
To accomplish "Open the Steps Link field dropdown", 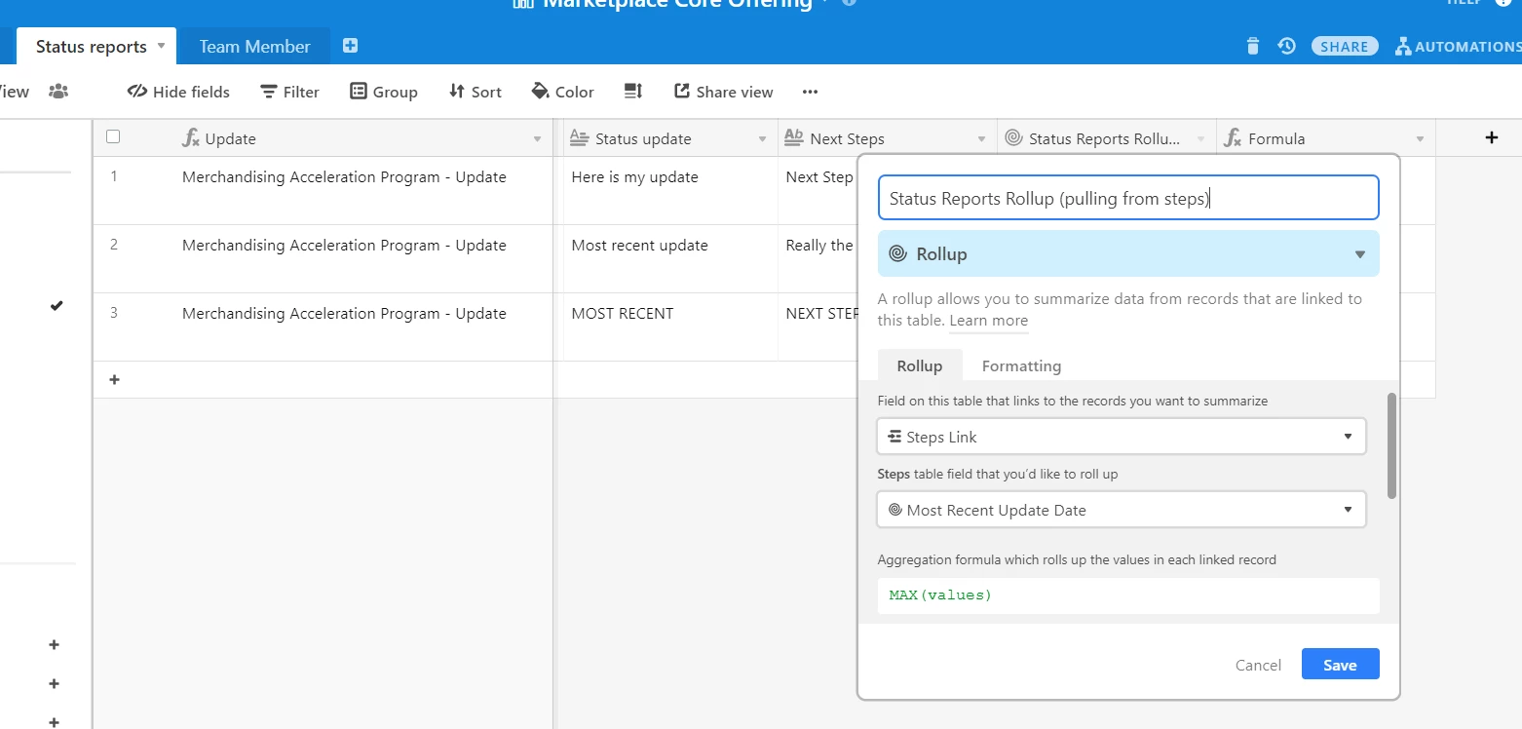I will click(x=1122, y=437).
